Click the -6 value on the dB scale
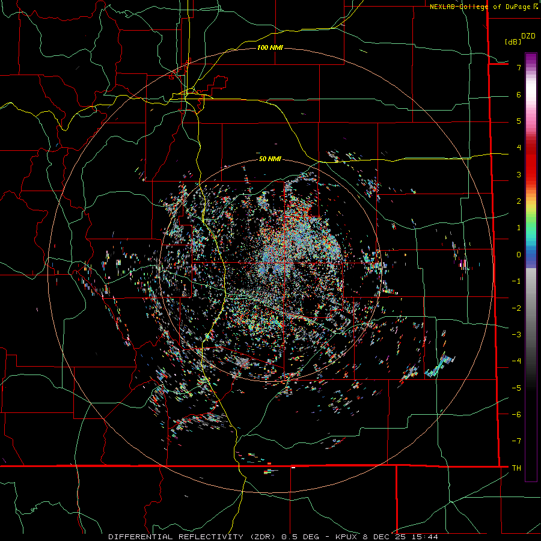 pos(516,415)
